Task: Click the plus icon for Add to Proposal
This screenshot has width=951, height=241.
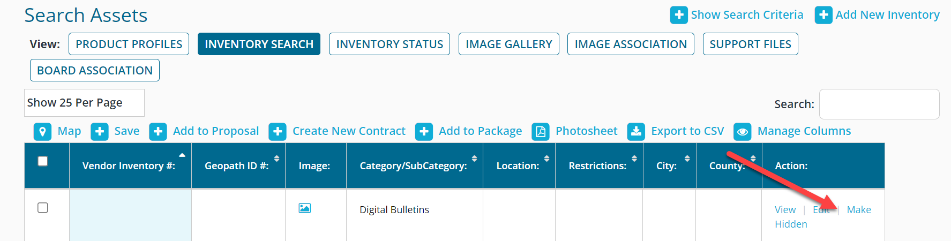Action: pos(158,132)
